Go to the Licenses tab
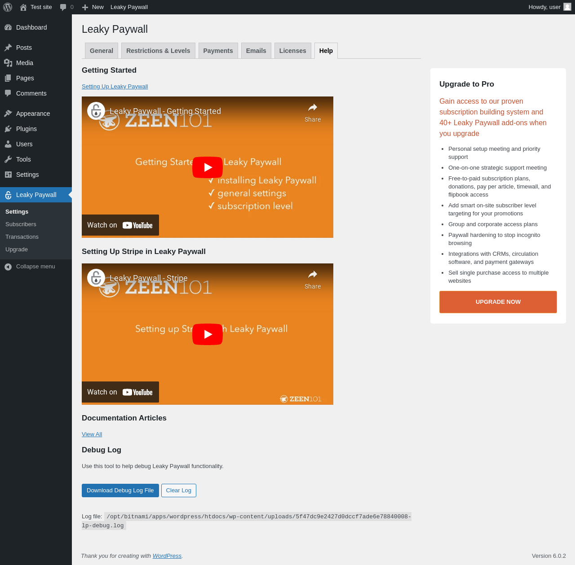This screenshot has height=565, width=575. (293, 51)
